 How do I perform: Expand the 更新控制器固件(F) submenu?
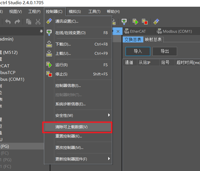point(109,159)
